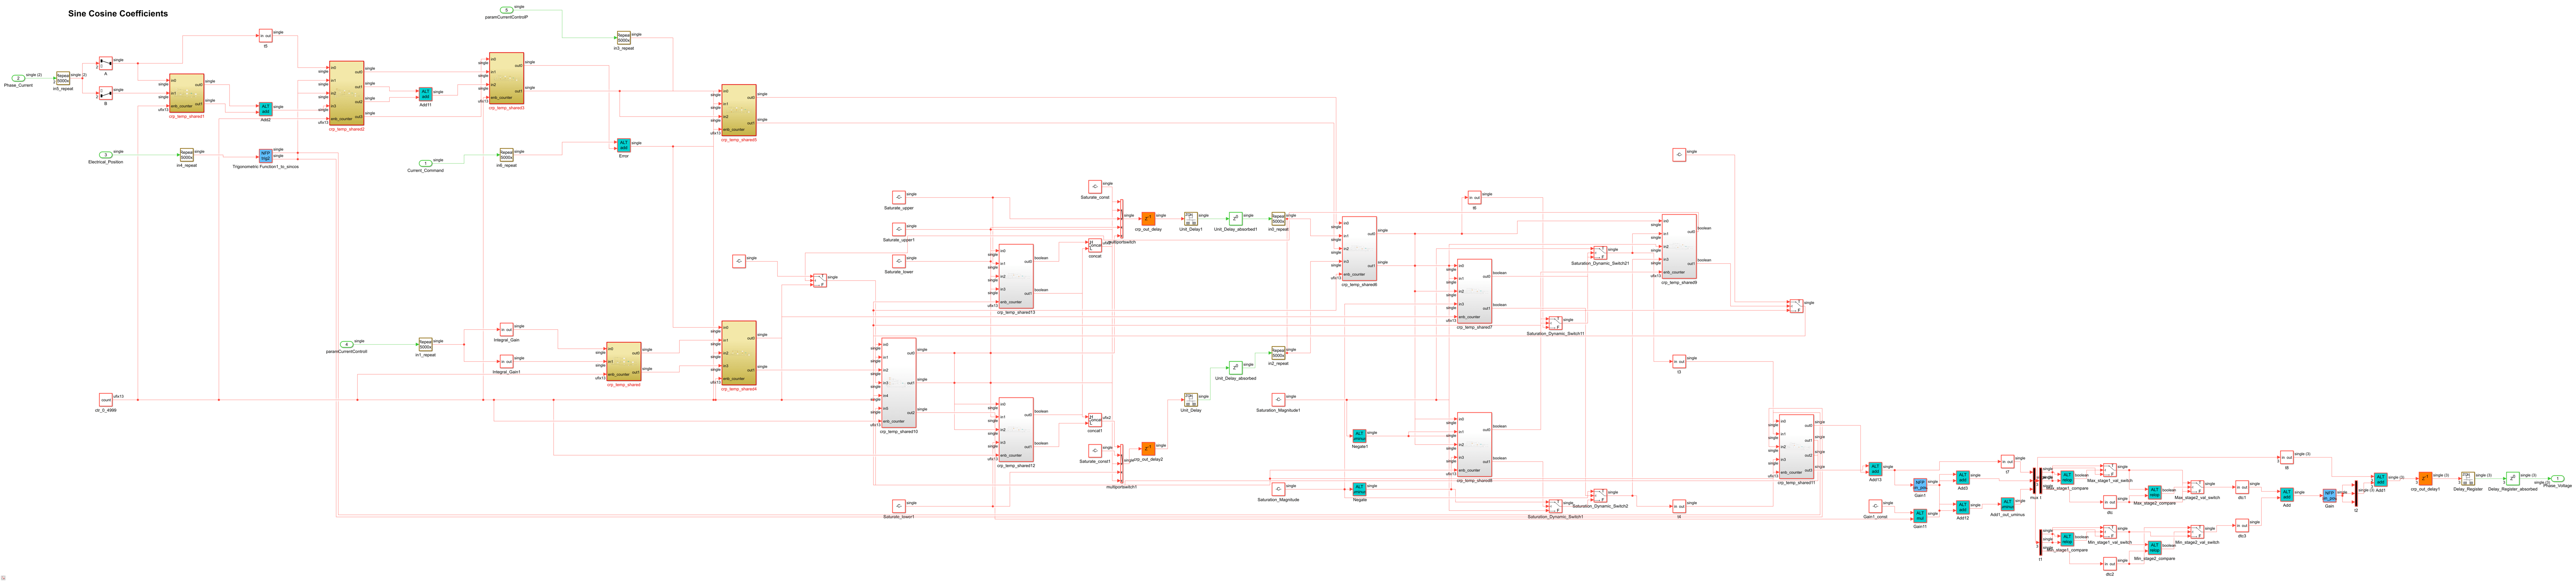
Task: Select the Saturate_upper constant block
Action: [898, 198]
